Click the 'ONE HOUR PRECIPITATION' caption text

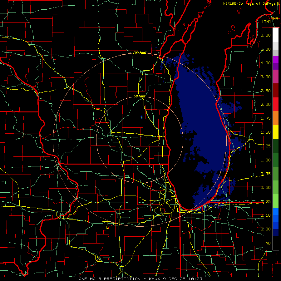(x=110, y=279)
